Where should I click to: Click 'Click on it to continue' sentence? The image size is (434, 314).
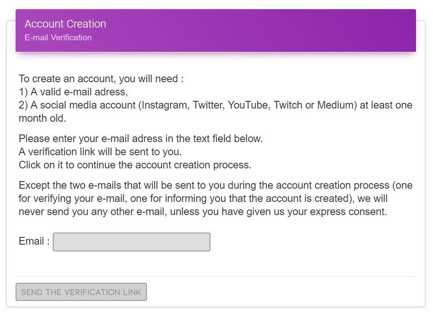(135, 165)
